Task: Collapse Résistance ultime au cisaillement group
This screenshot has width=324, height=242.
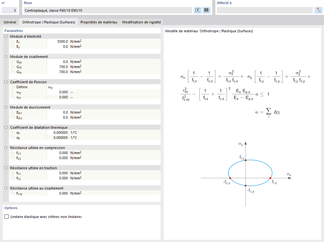Action: point(6,188)
